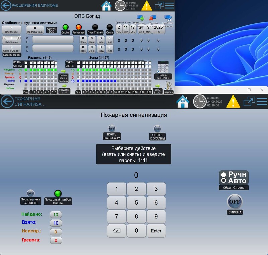Click the home icon in the Пожарная сигнализация header
Viewport: 268px width, 255px height.
click(183, 102)
